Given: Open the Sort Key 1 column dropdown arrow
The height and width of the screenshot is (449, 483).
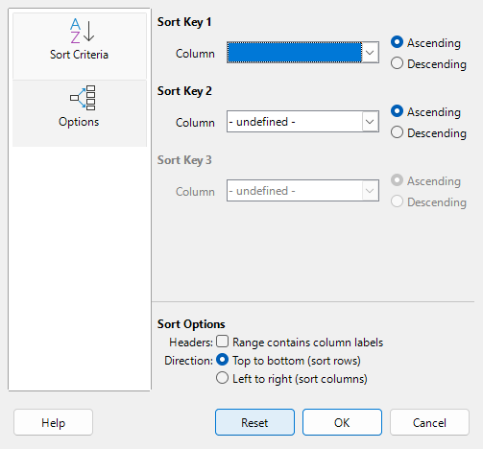Looking at the screenshot, I should [370, 53].
